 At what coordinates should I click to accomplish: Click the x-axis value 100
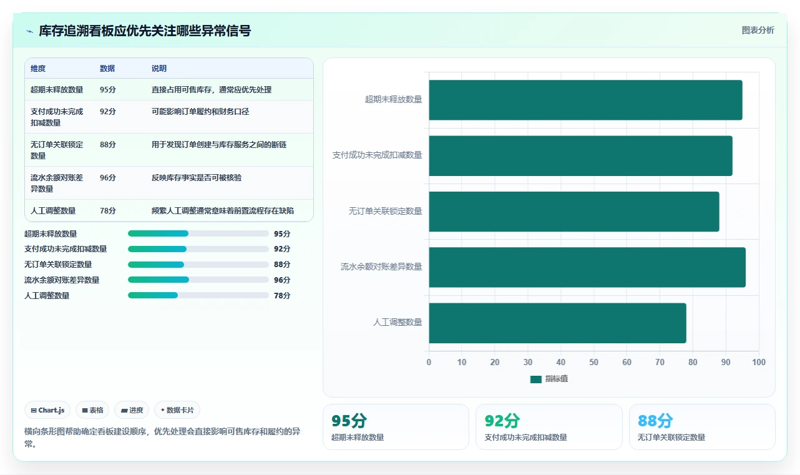[x=759, y=363]
